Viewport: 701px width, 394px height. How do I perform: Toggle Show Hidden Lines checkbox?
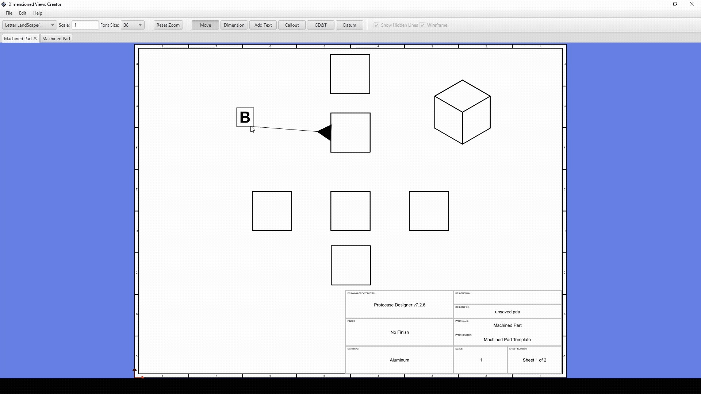[x=376, y=25]
